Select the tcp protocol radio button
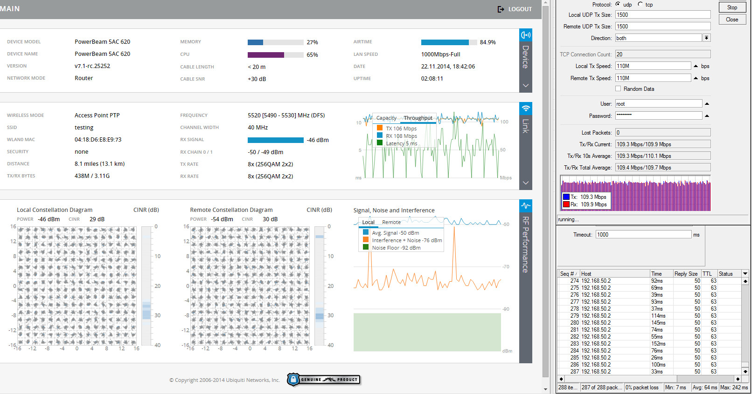752x394 pixels. click(640, 4)
